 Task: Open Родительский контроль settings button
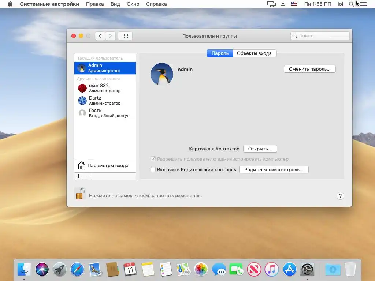pos(274,170)
